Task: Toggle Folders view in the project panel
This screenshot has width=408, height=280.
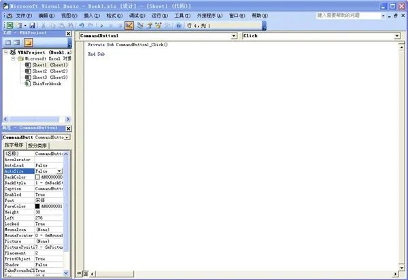Action: coord(29,42)
